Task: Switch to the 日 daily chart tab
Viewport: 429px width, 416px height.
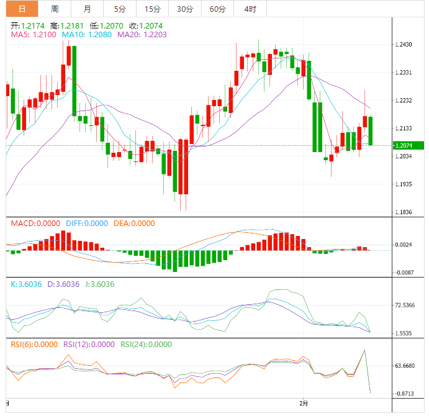Action: click(x=22, y=9)
